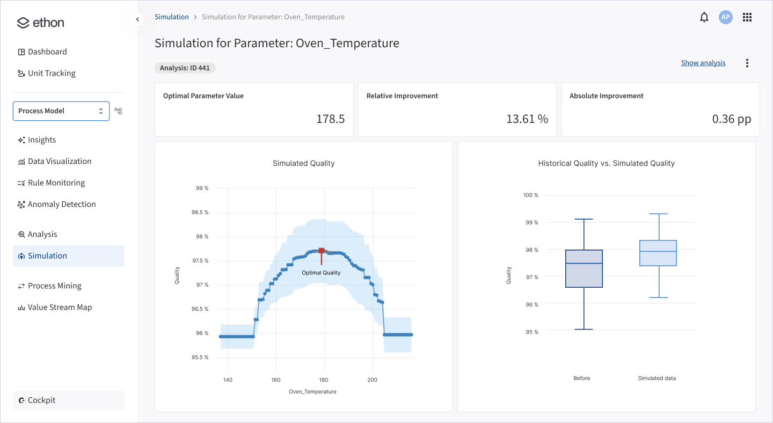Navigate to Insights
Viewport: 773px width, 423px height.
tap(42, 140)
